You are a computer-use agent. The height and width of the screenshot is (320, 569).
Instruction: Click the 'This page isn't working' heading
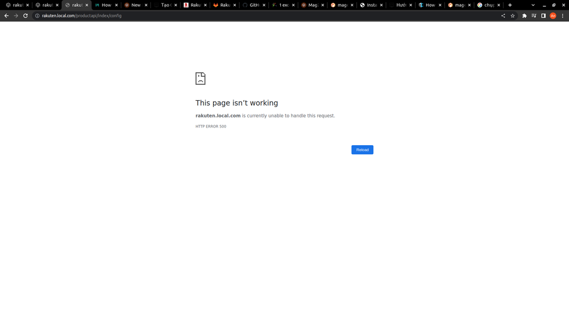[x=236, y=103]
